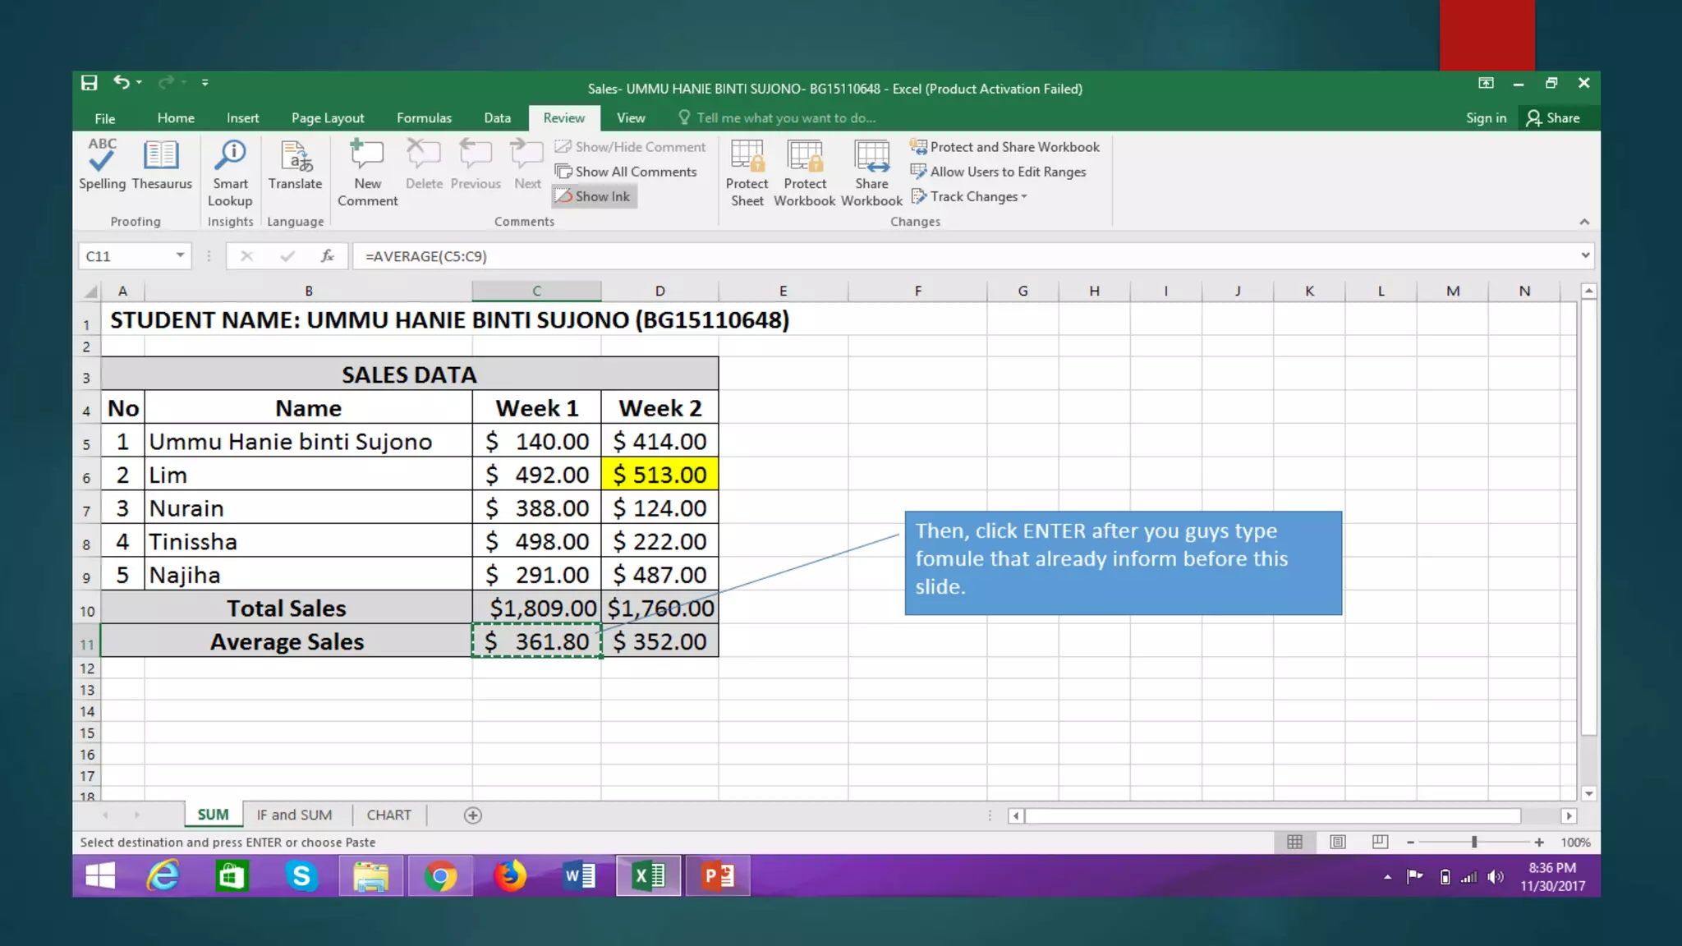Select all cells using corner triangle
Viewport: 1682px width, 946px height.
coord(90,292)
